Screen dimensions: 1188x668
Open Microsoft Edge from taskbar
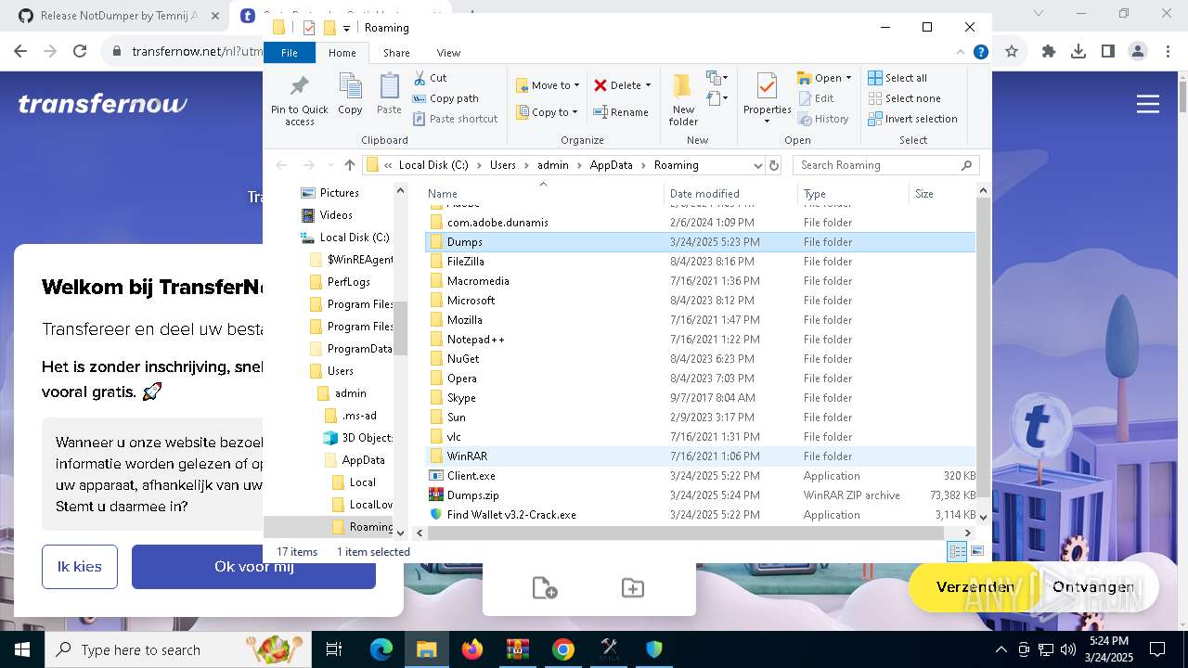(381, 649)
